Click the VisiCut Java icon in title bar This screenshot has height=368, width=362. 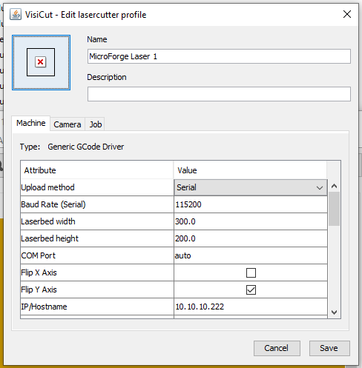16,14
